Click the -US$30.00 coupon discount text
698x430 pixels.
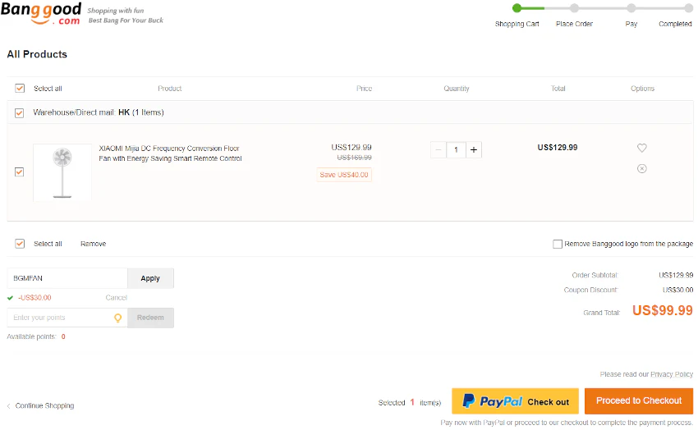coord(34,298)
